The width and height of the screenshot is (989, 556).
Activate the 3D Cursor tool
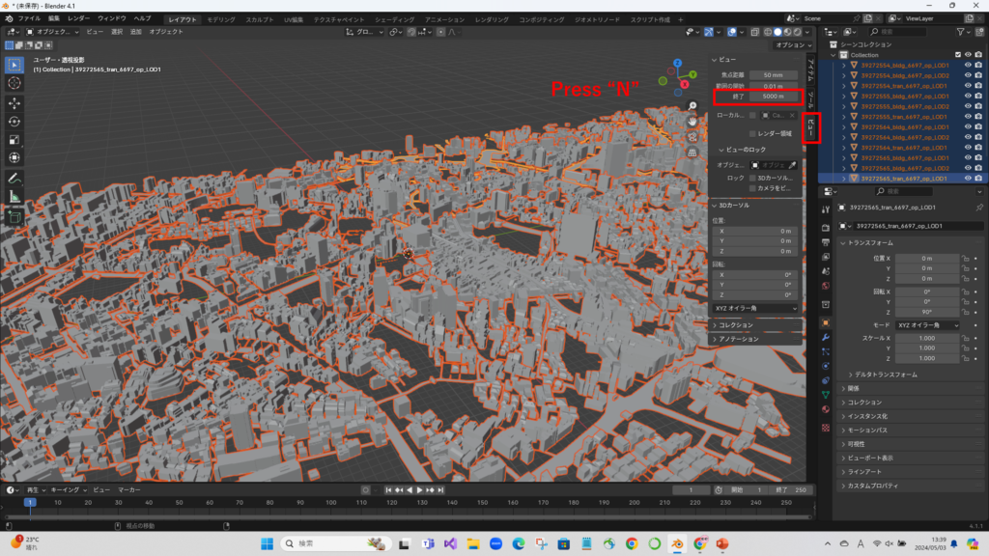tap(14, 83)
